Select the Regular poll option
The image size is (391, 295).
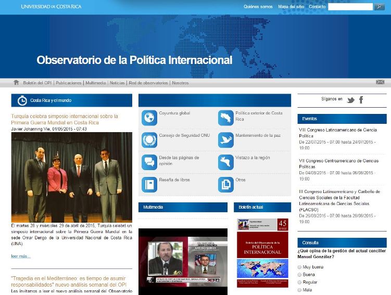pyautogui.click(x=299, y=283)
